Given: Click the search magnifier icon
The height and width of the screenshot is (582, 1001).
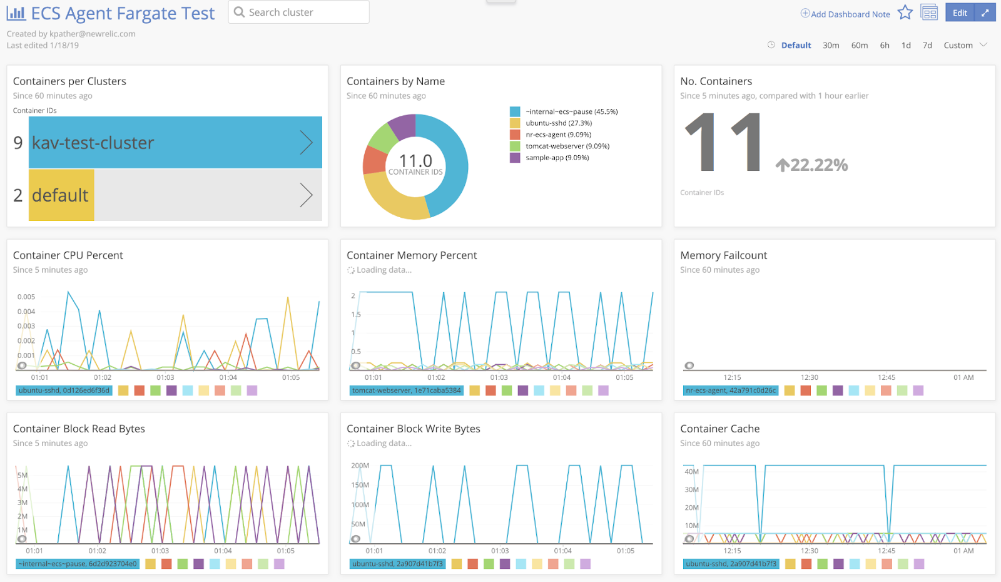Looking at the screenshot, I should 239,12.
